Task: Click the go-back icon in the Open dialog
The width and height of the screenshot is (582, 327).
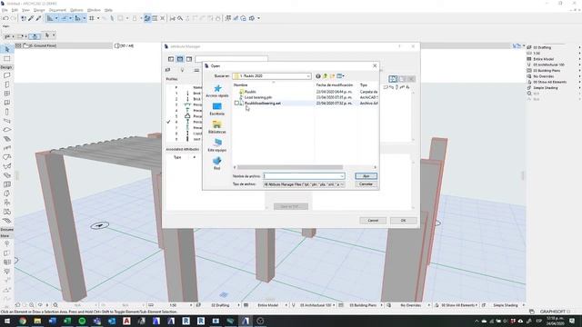Action: (x=318, y=76)
